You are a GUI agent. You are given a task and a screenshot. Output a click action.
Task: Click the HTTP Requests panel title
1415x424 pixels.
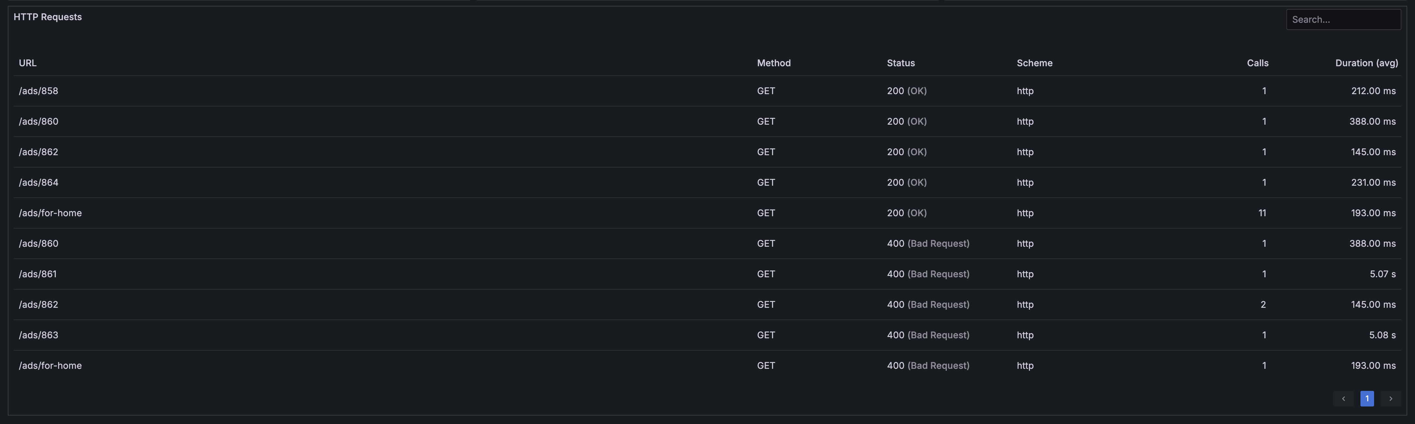click(x=48, y=17)
